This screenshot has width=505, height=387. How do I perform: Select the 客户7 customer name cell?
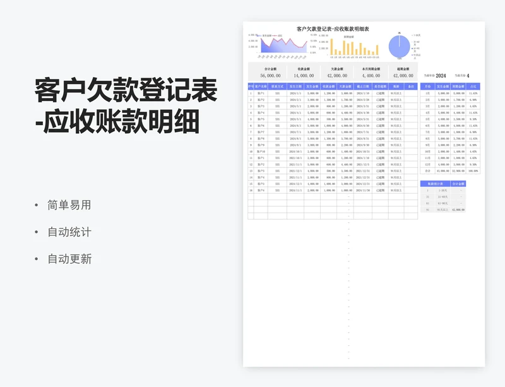[261, 132]
